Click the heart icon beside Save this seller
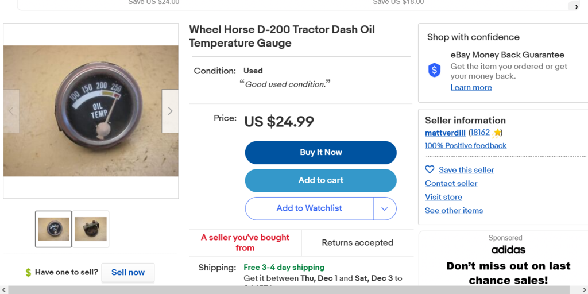The width and height of the screenshot is (588, 294). click(x=430, y=169)
